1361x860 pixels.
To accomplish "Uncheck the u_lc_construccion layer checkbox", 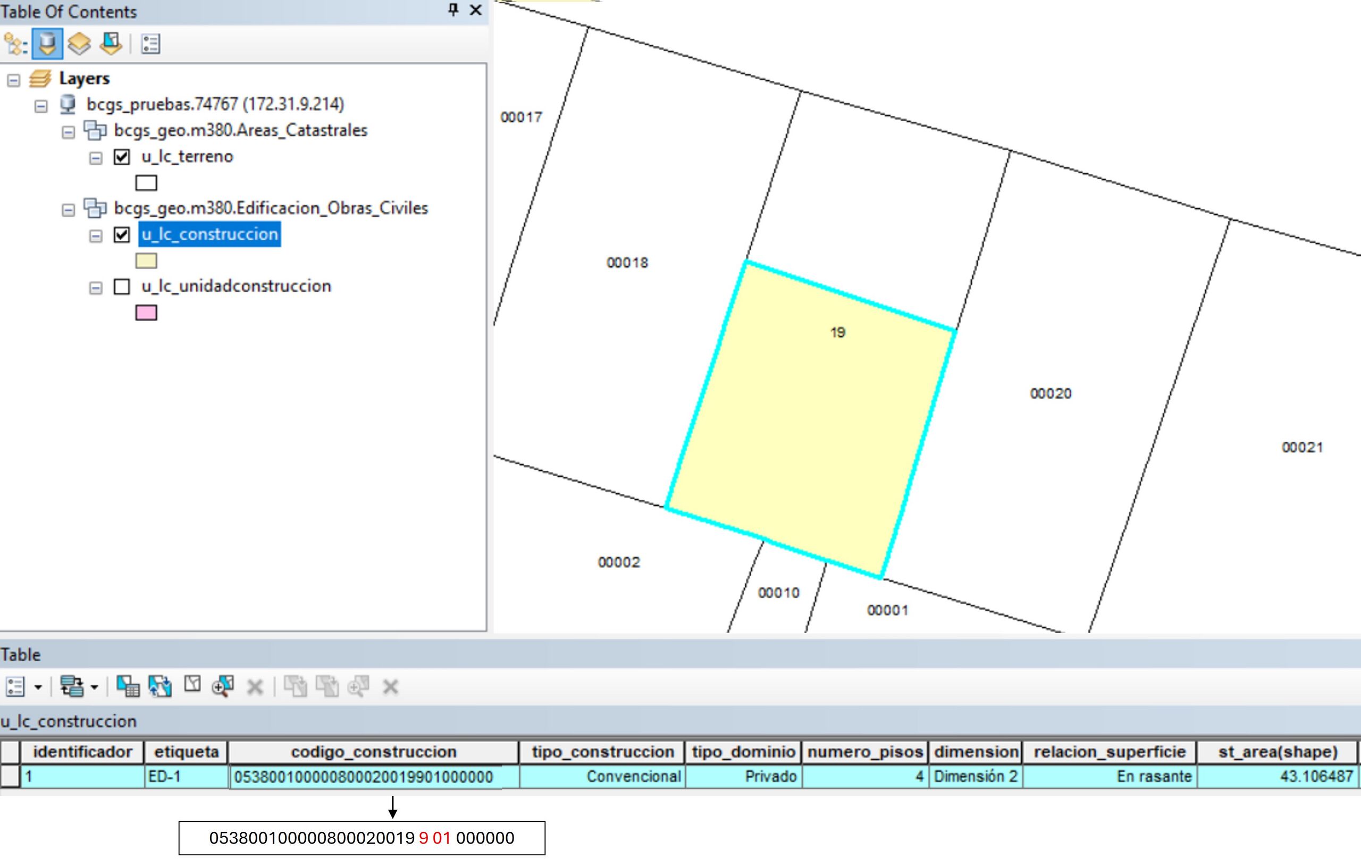I will click(122, 234).
